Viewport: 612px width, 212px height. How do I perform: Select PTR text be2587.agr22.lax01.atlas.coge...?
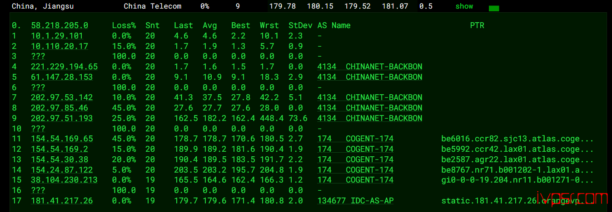pyautogui.click(x=517, y=159)
